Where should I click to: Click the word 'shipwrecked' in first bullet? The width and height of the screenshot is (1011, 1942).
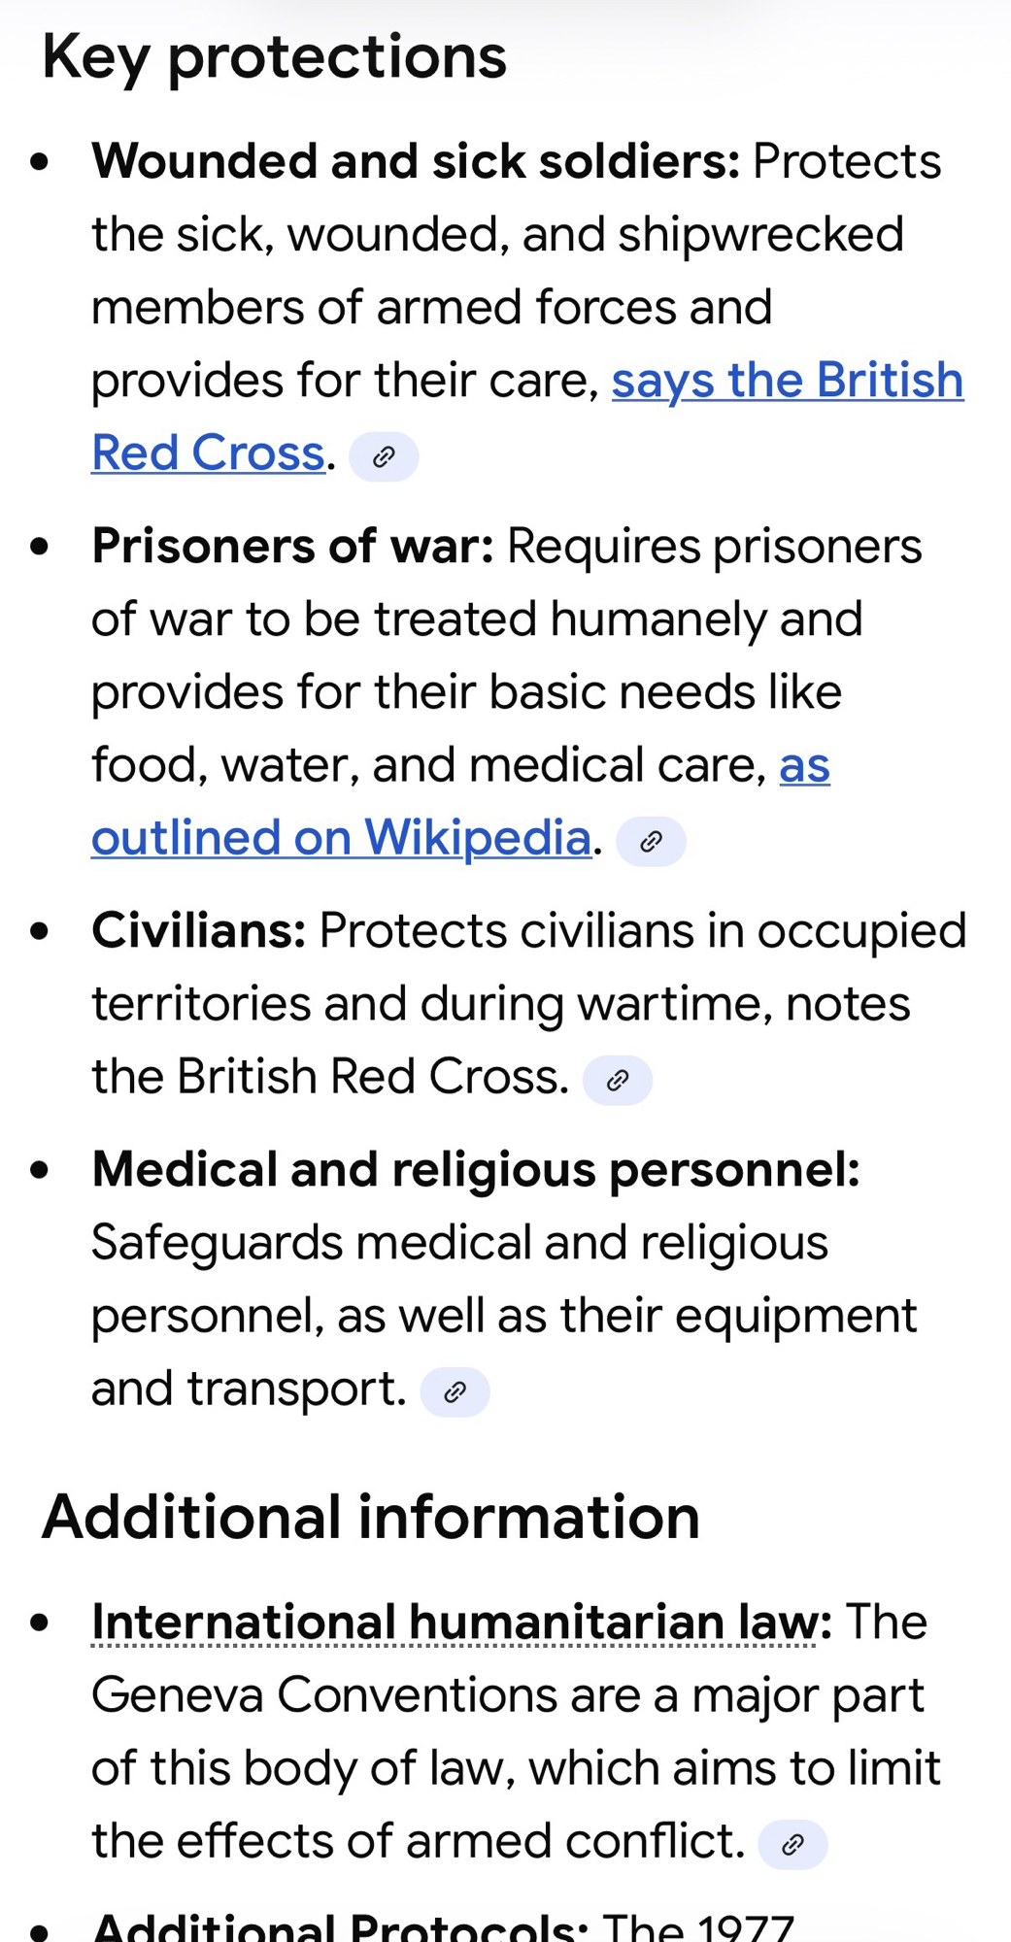coord(760,234)
